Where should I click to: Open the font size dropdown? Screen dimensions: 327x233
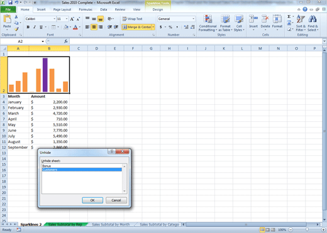67,19
